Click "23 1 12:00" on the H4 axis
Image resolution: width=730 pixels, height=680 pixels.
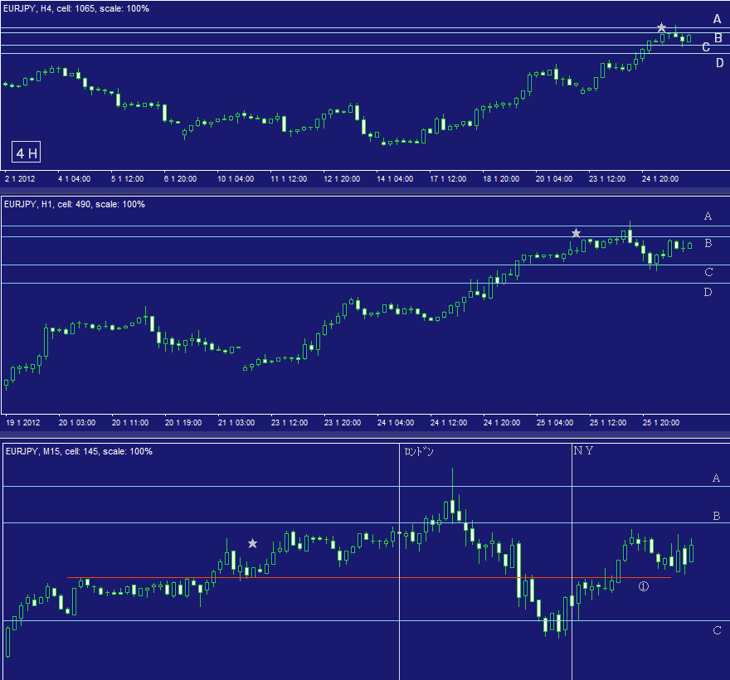[x=607, y=179]
